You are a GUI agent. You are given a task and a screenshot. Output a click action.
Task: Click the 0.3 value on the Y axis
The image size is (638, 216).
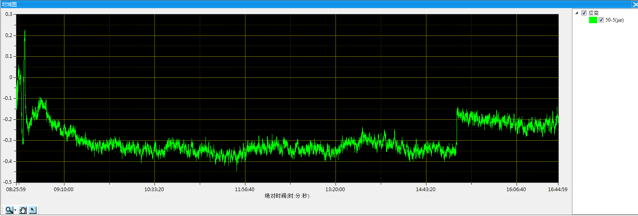pos(9,14)
